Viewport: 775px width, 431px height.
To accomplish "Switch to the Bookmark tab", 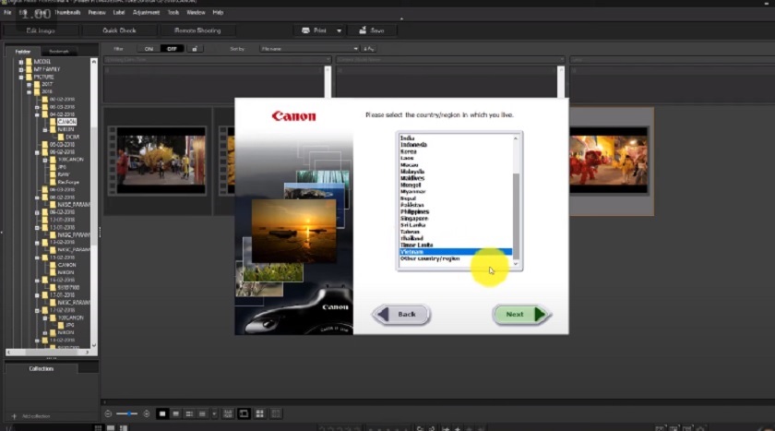I will (x=59, y=52).
